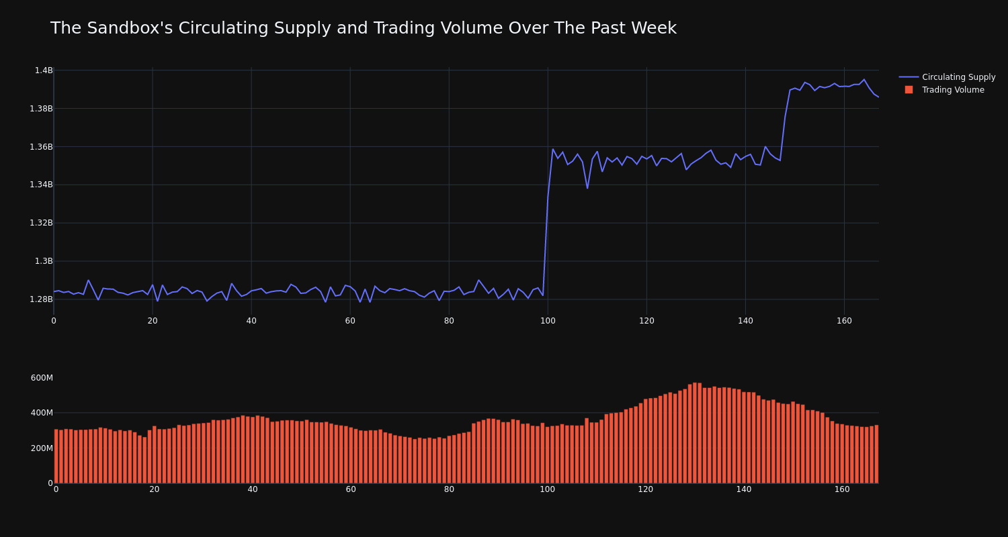Image resolution: width=1008 pixels, height=537 pixels.
Task: Click x-axis tick 40 on volume chart
Action: point(253,489)
